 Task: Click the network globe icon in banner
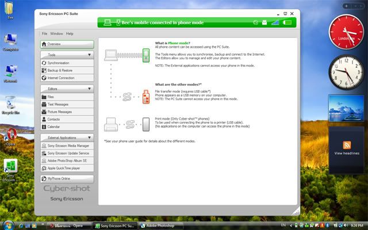(x=255, y=22)
